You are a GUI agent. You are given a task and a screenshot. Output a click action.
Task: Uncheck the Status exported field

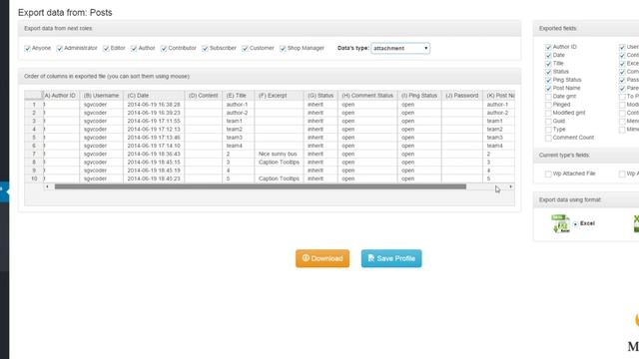548,72
